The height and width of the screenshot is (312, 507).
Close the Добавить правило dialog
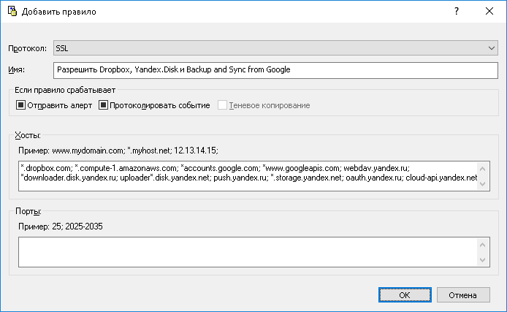489,12
